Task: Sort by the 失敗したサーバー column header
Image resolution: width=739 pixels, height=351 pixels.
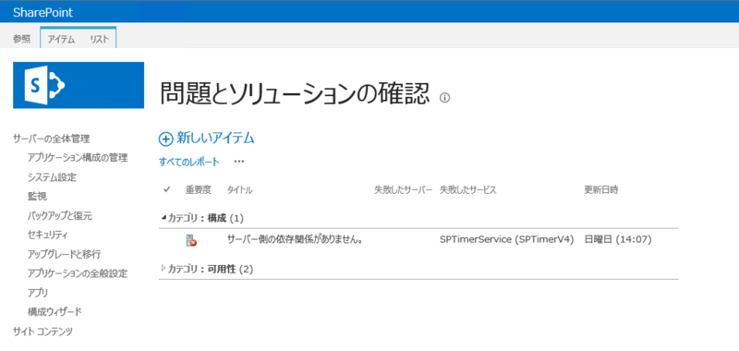Action: (404, 190)
